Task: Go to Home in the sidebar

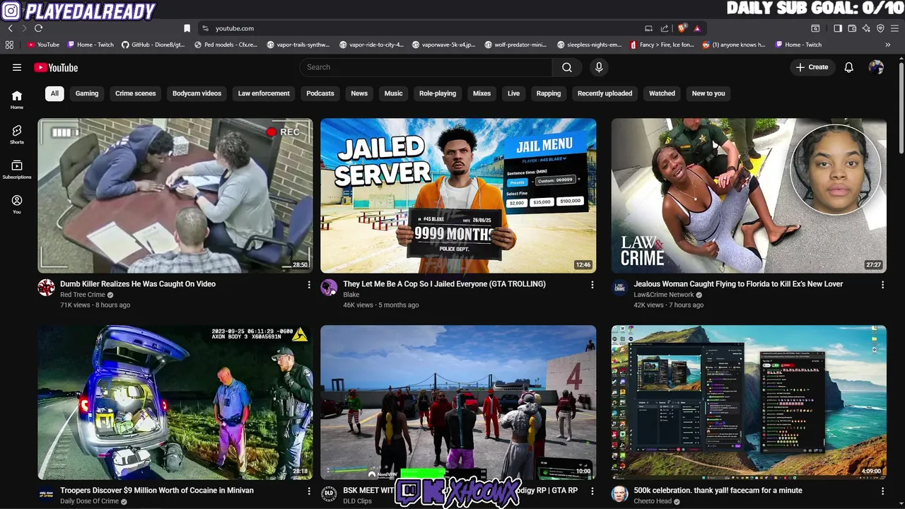Action: click(17, 100)
